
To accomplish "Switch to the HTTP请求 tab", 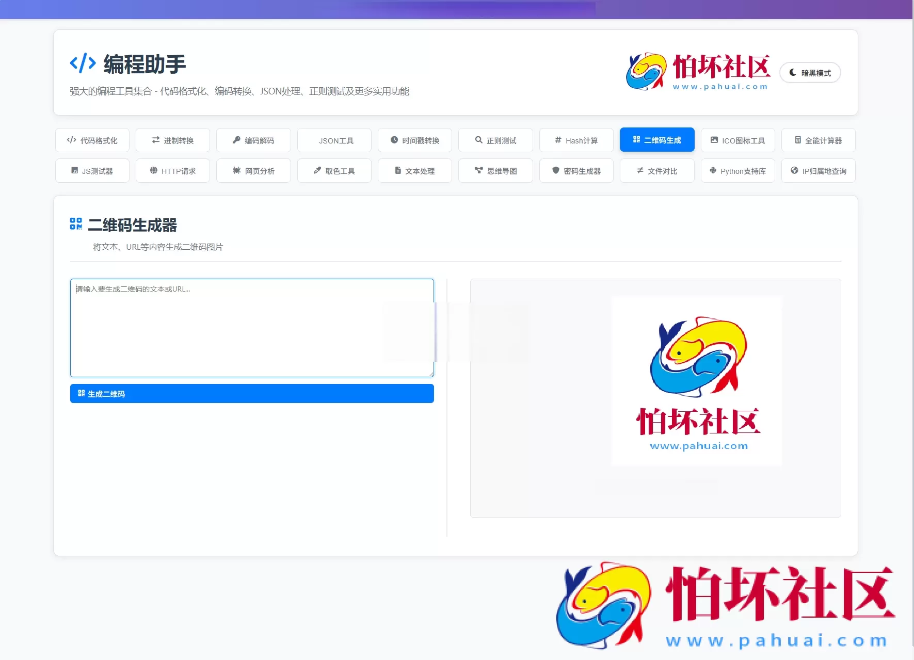I will tap(172, 170).
